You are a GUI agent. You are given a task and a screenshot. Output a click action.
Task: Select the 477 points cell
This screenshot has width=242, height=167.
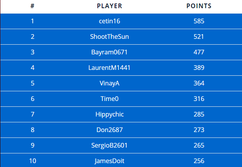click(x=199, y=52)
